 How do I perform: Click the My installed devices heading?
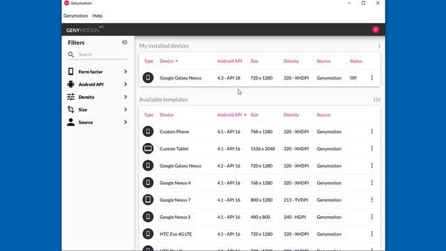pos(164,45)
